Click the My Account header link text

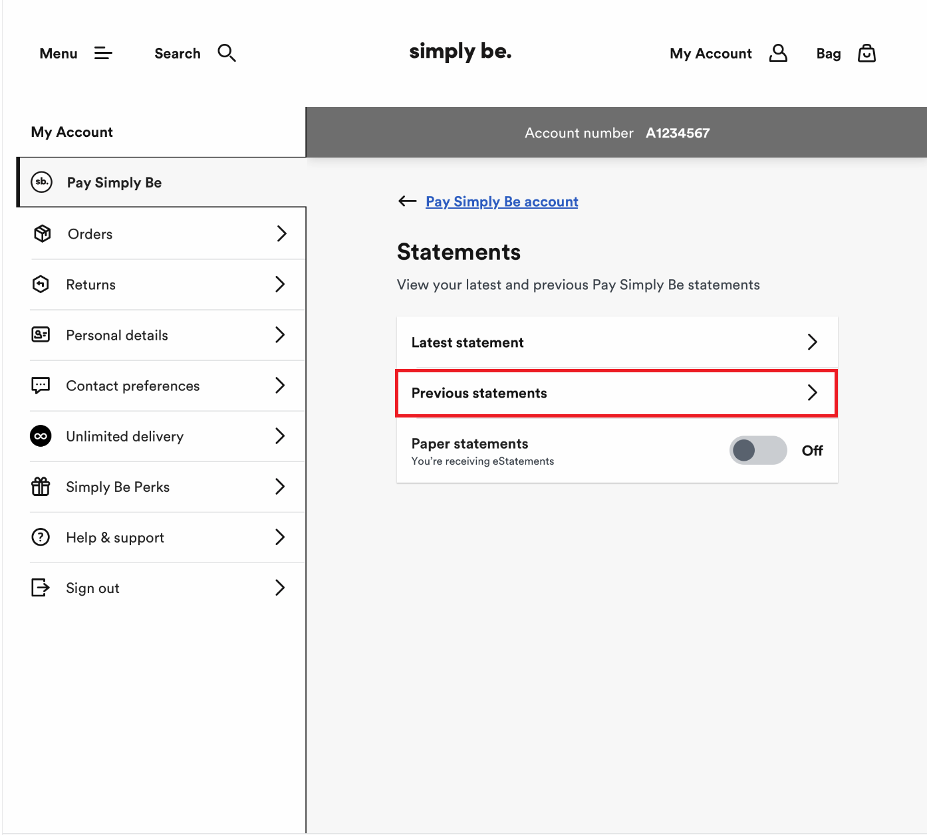711,53
